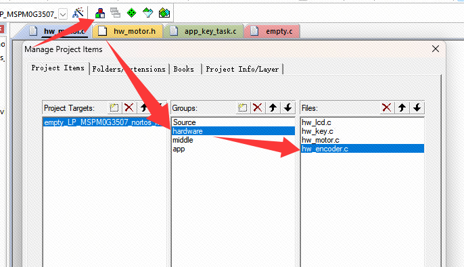Select hw_lcd.c in Files list
464x267 pixels.
pyautogui.click(x=363, y=122)
